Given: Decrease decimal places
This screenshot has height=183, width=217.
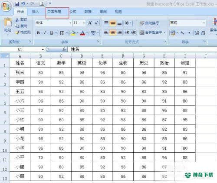Looking at the screenshot, I should click(203, 33).
